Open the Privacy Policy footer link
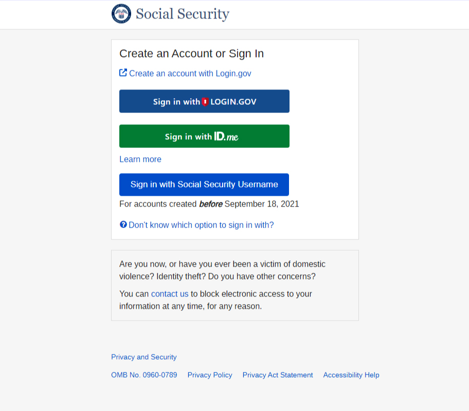 pyautogui.click(x=210, y=375)
